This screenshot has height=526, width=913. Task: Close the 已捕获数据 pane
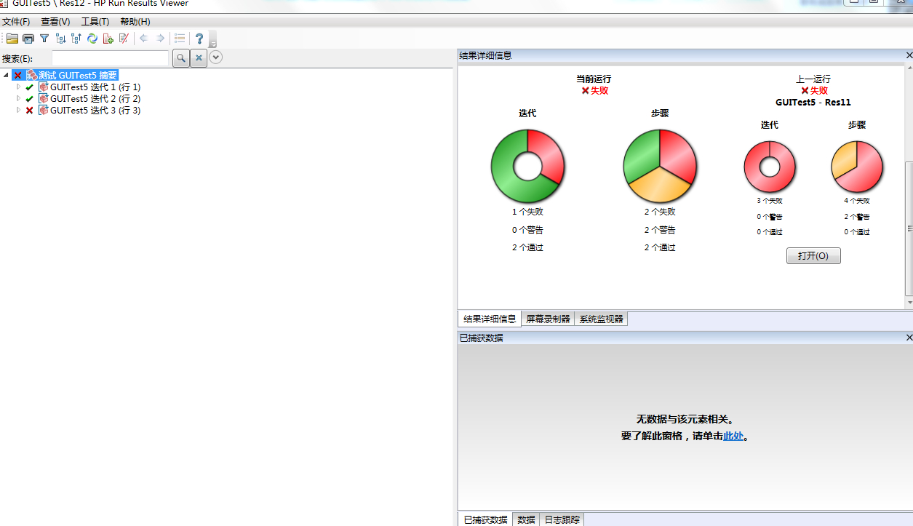(x=909, y=338)
